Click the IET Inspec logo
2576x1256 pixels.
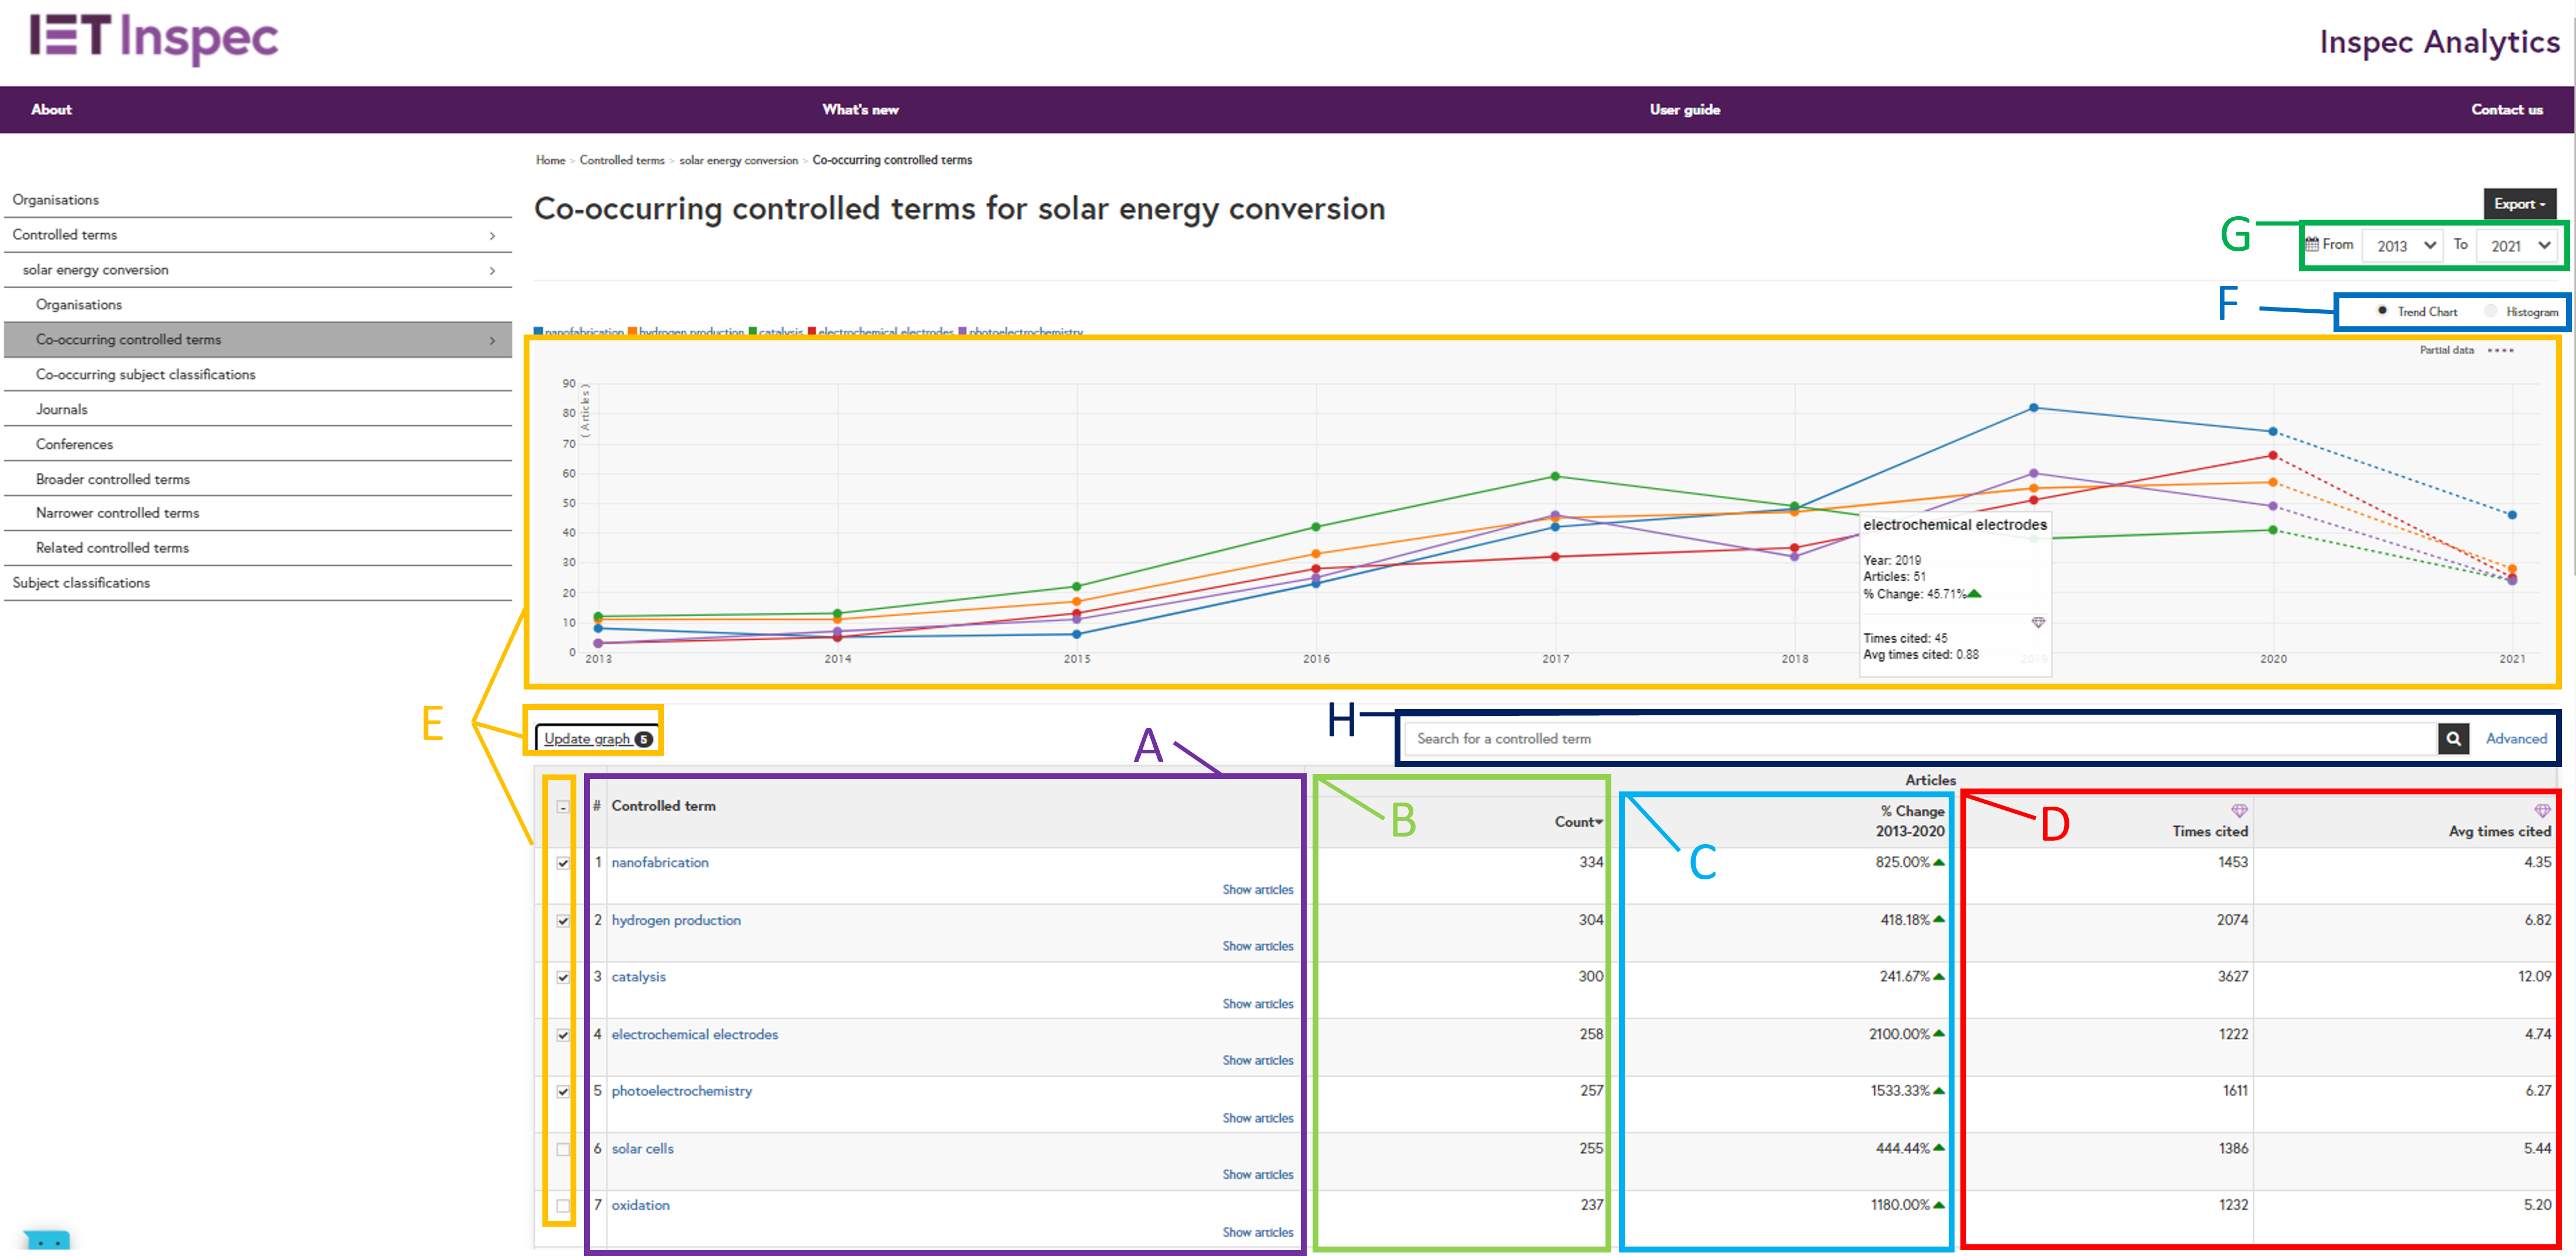[154, 38]
